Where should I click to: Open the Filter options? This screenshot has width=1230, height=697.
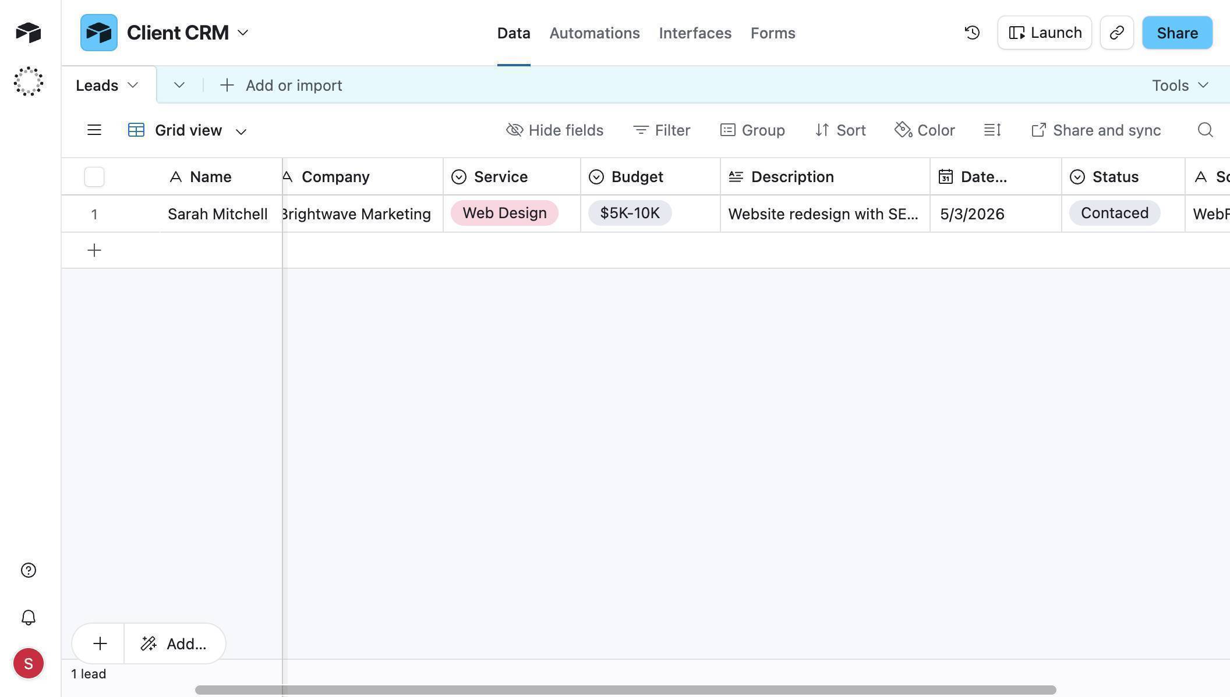click(x=661, y=130)
